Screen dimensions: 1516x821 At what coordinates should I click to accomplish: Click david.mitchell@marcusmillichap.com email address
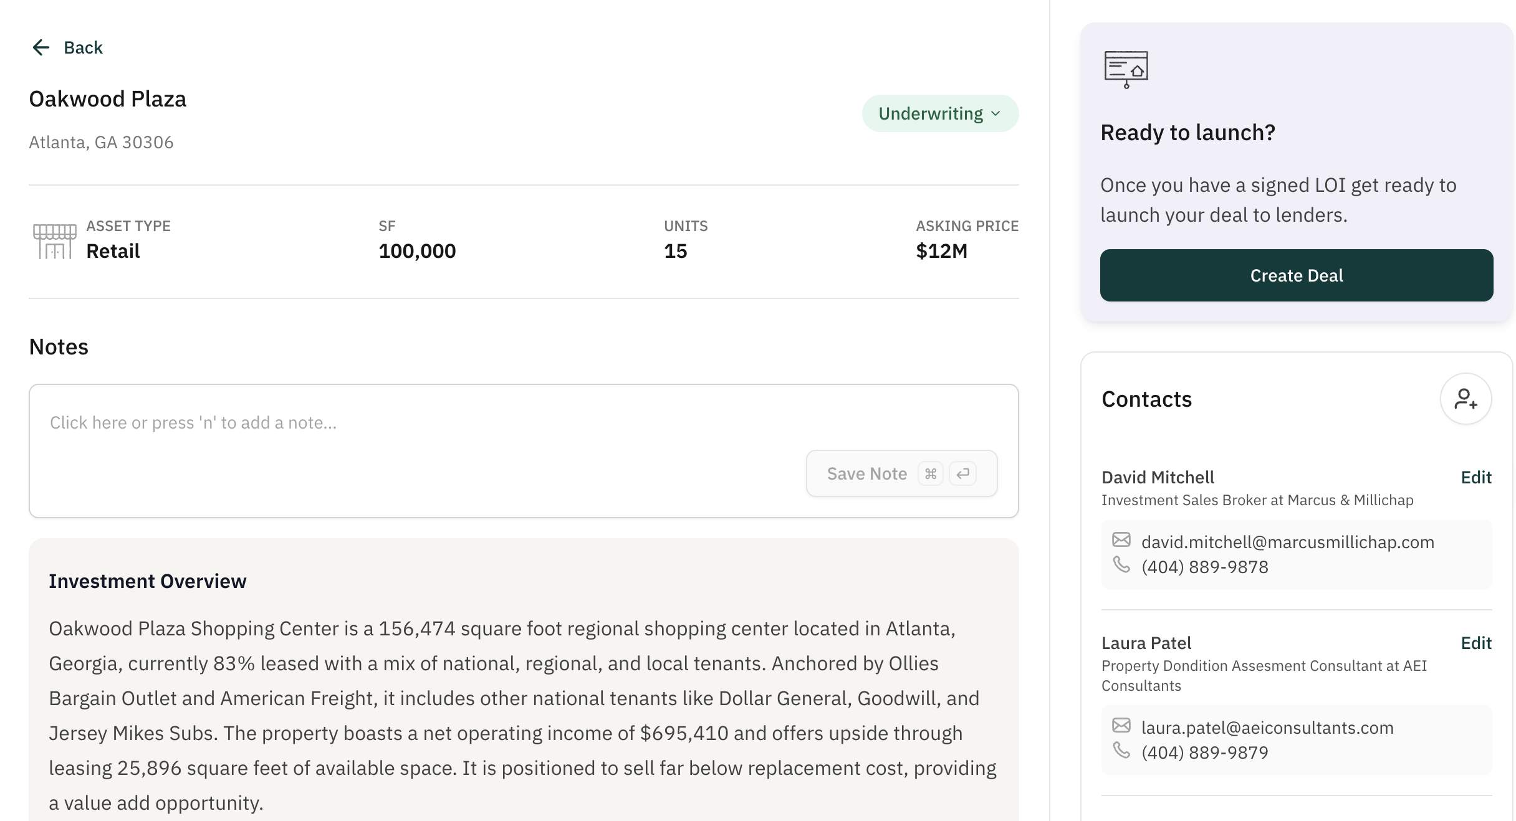1287,543
